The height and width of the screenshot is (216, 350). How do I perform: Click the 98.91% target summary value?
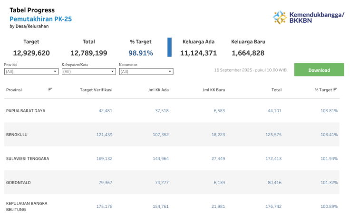tap(140, 53)
